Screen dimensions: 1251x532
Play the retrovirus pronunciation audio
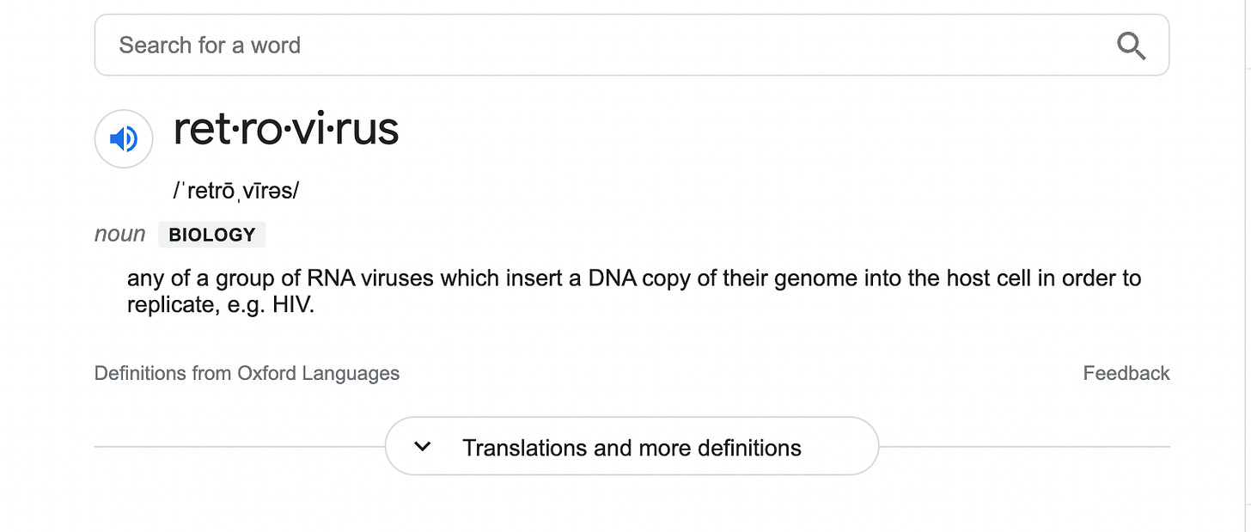pos(124,138)
